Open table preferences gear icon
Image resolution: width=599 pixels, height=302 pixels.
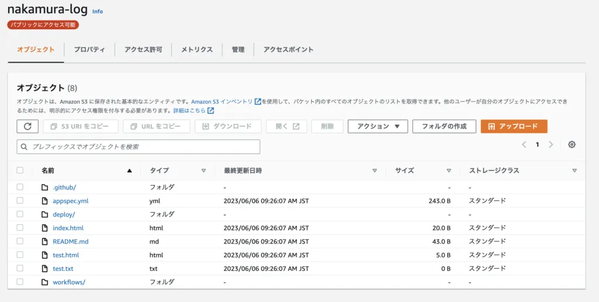coord(572,144)
